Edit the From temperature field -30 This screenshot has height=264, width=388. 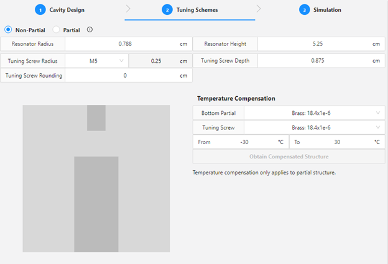pyautogui.click(x=241, y=142)
